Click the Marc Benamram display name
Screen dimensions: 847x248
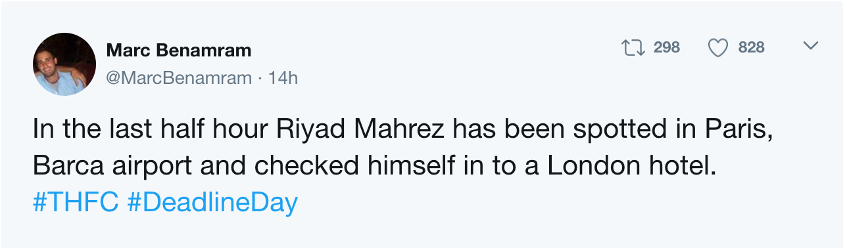[179, 51]
